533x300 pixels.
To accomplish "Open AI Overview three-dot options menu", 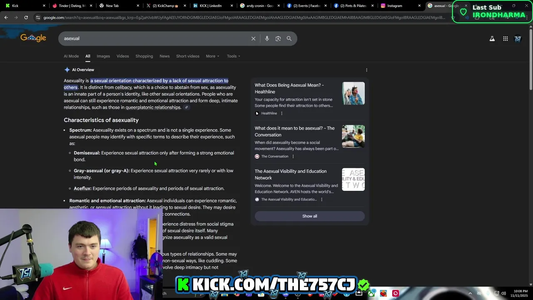I will pyautogui.click(x=366, y=70).
